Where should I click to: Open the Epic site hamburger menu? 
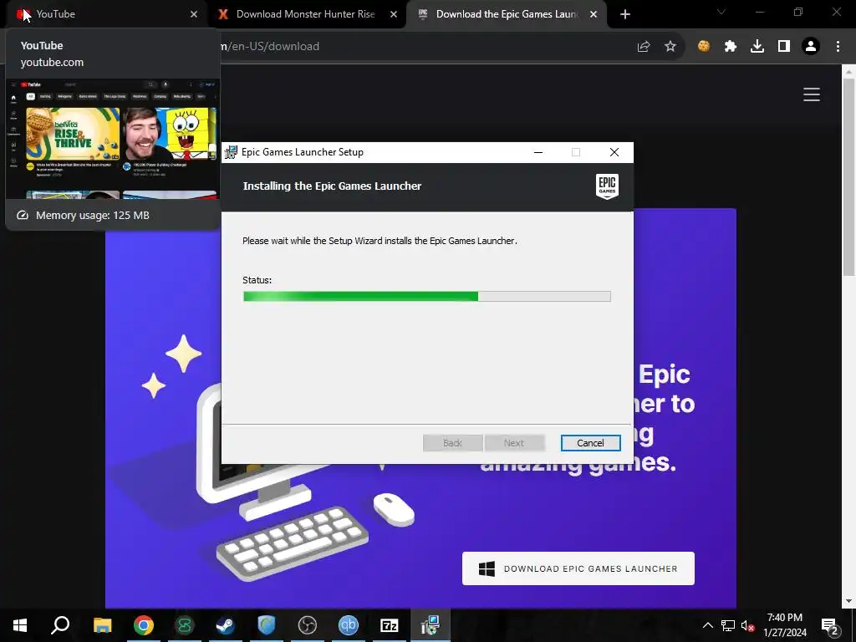[812, 94]
